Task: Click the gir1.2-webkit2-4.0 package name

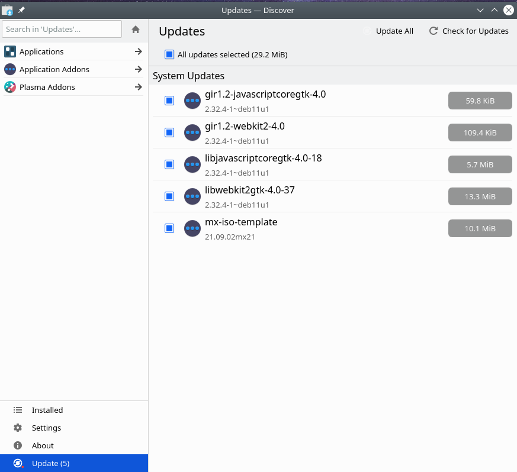Action: (245, 127)
